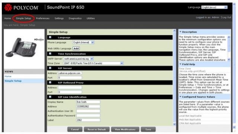Image resolution: width=238 pixels, height=134 pixels.
Task: Click the SIP Outbound Proxy Port field
Action: click(x=70, y=92)
